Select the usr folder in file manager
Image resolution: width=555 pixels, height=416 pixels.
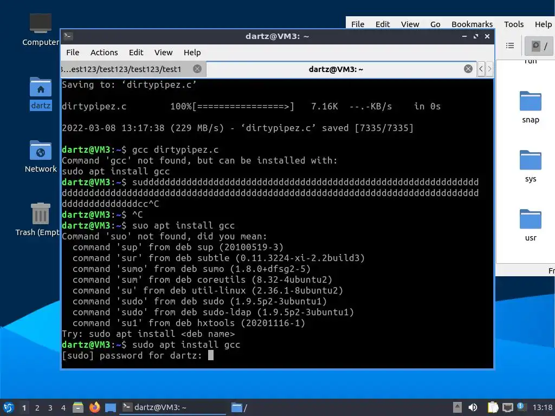[530, 225]
